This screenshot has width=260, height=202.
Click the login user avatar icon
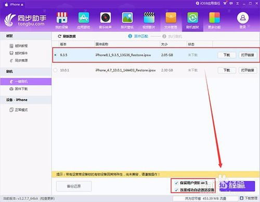pyautogui.click(x=243, y=18)
